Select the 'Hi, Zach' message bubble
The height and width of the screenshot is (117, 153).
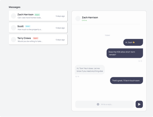pyautogui.click(x=133, y=42)
